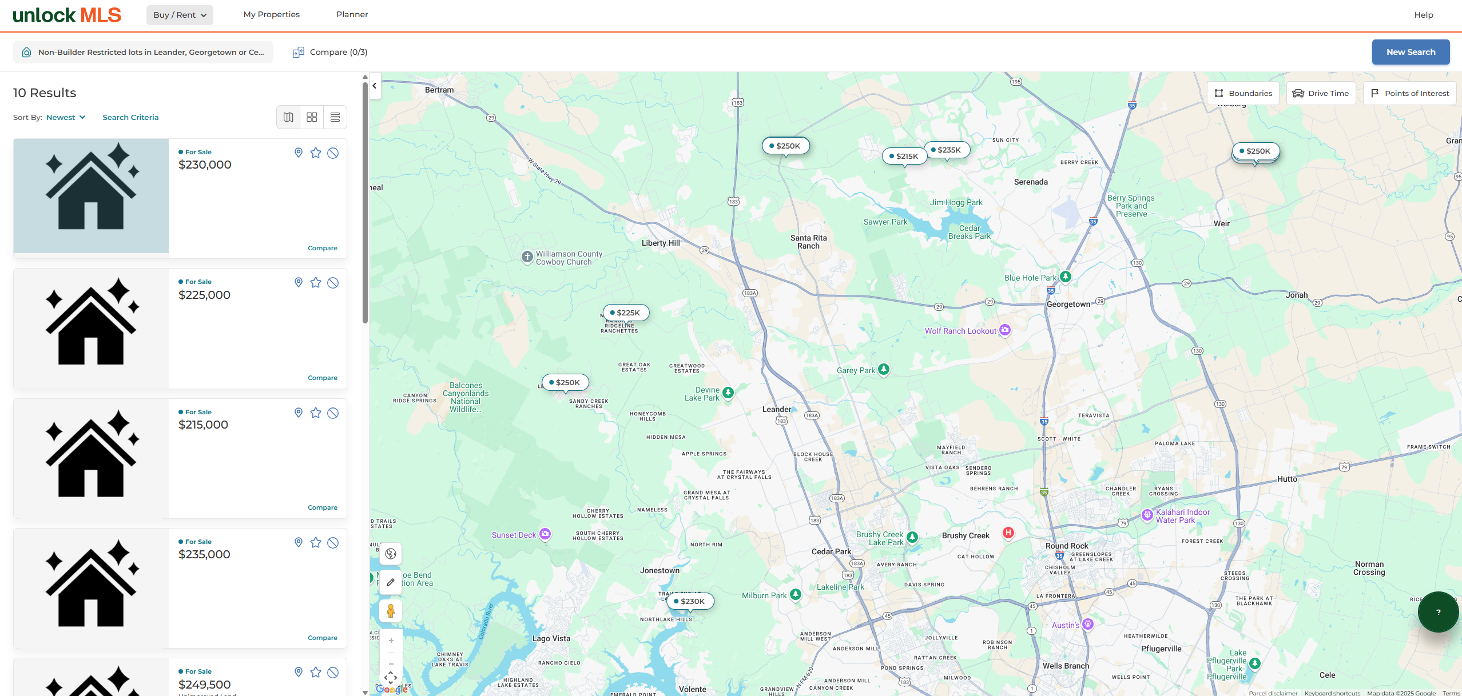Open the Sort By Newest dropdown
The image size is (1462, 696).
click(x=66, y=117)
